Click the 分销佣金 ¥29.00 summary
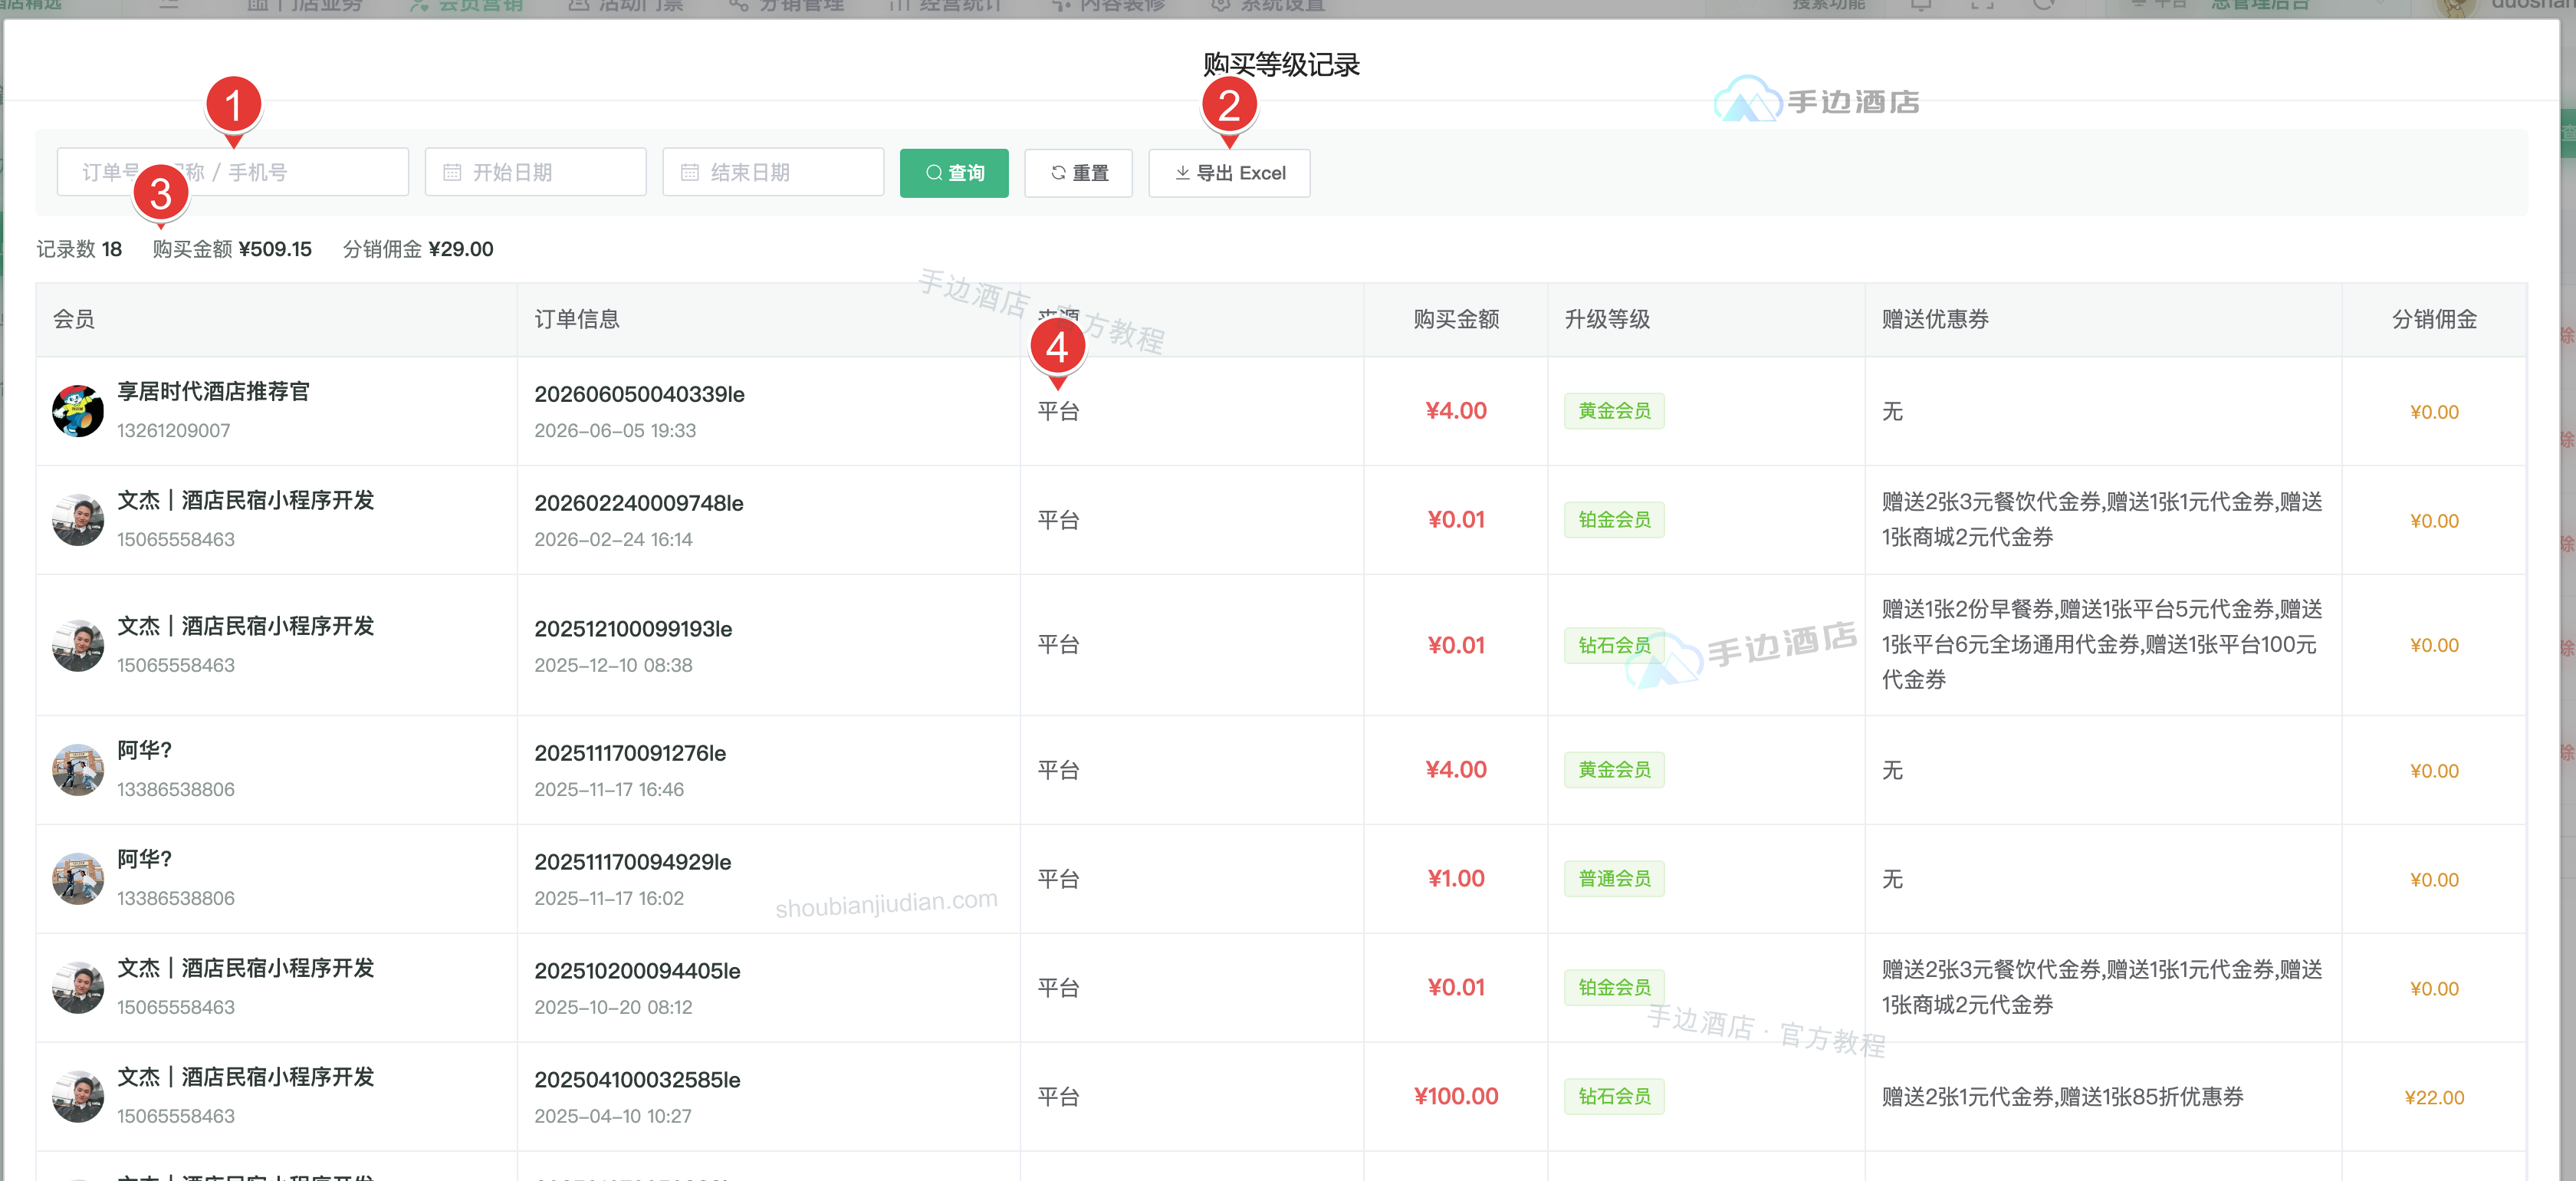Screen dimensions: 2576x1181 coord(418,249)
